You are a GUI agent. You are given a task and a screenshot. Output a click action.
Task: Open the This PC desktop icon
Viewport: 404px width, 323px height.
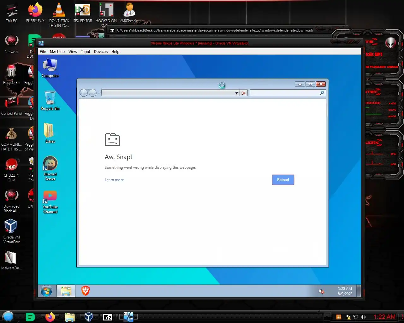[x=12, y=13]
